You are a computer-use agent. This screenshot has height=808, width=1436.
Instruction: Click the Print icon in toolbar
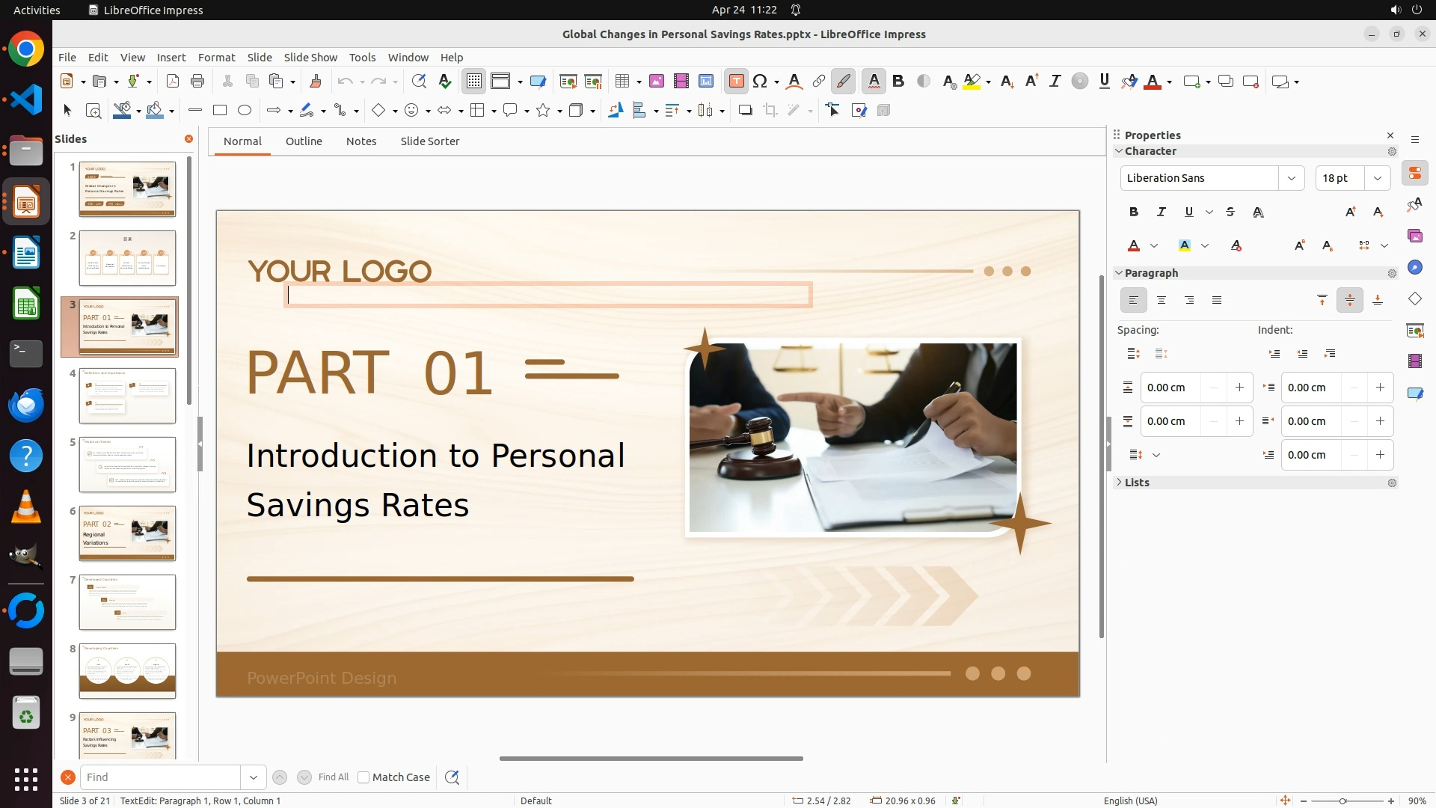197,82
